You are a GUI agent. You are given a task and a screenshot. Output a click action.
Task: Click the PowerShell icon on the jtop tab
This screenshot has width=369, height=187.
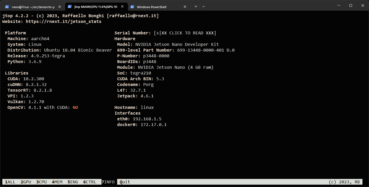73,7
